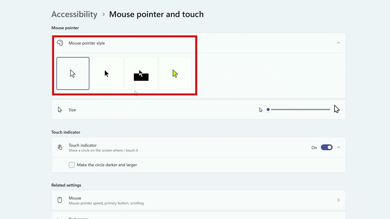
Task: Choose the inverted mouse pointer style
Action: pos(141,74)
